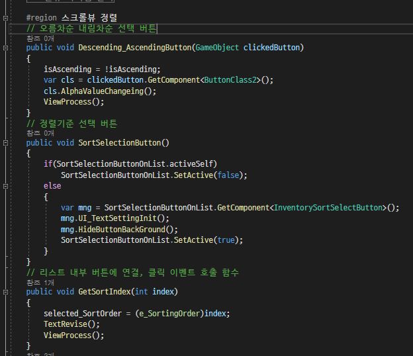Click the 'var mng' declaration

click(x=76, y=208)
